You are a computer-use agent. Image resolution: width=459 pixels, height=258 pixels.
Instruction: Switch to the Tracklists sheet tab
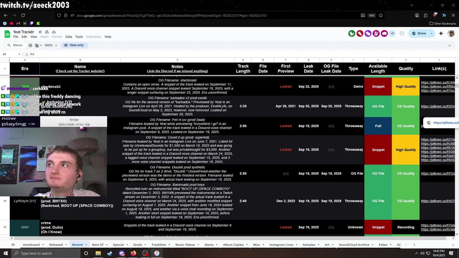point(159,245)
